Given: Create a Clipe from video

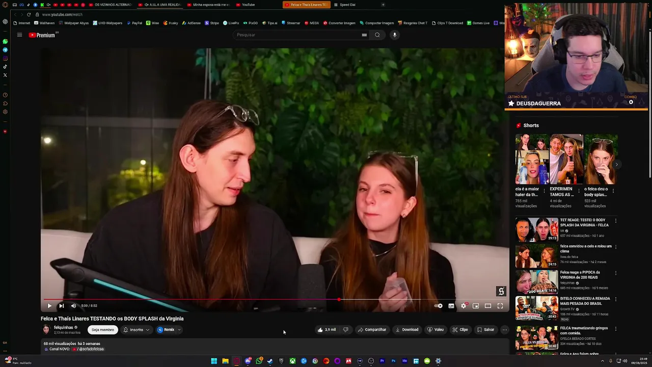Looking at the screenshot, I should point(460,330).
